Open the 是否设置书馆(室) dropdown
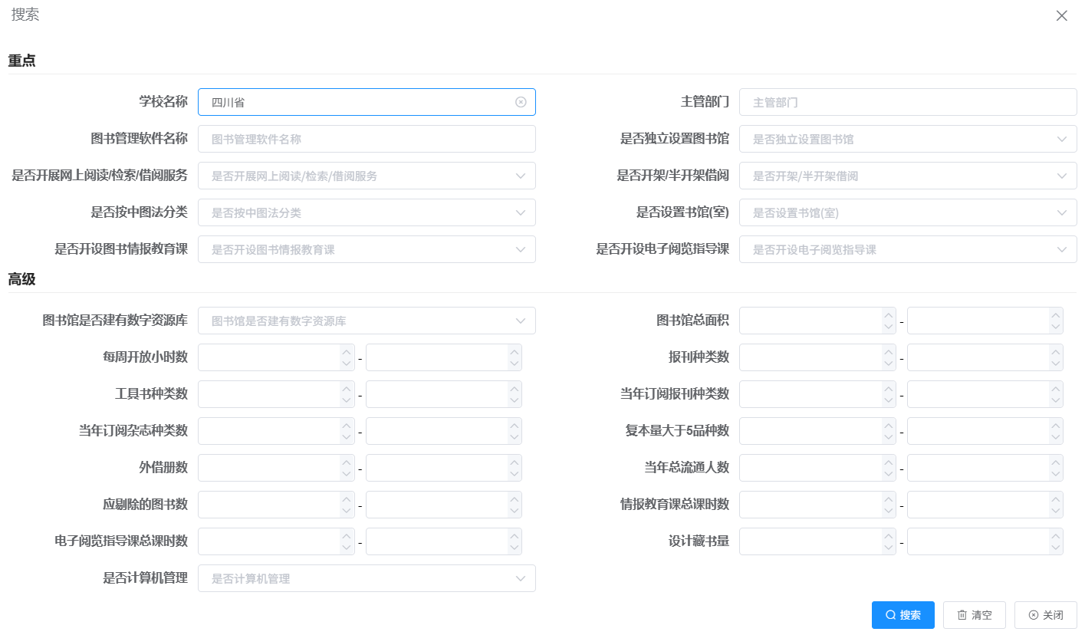The width and height of the screenshot is (1085, 635). click(907, 212)
